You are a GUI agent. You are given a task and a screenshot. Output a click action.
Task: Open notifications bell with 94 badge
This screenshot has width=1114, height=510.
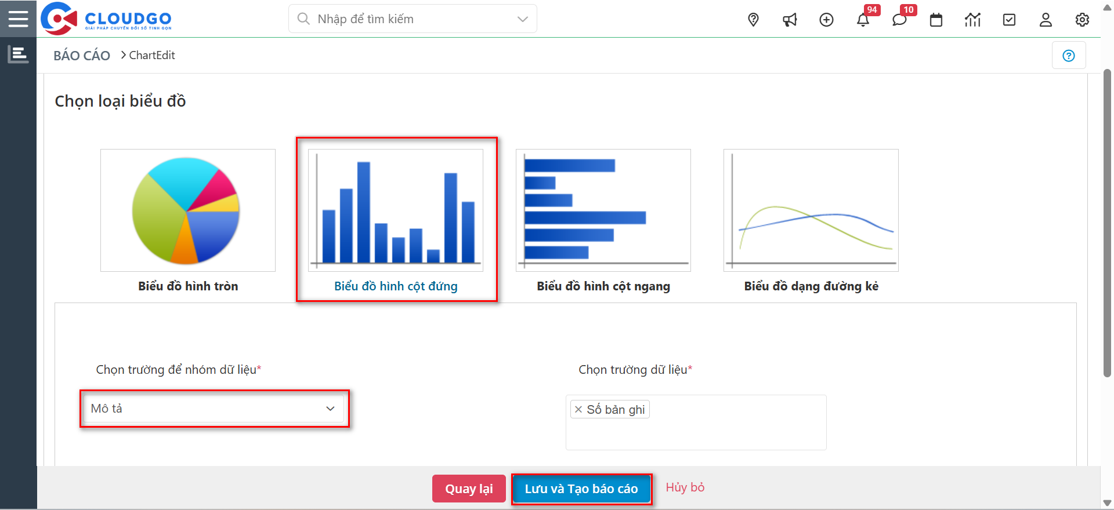coord(863,20)
